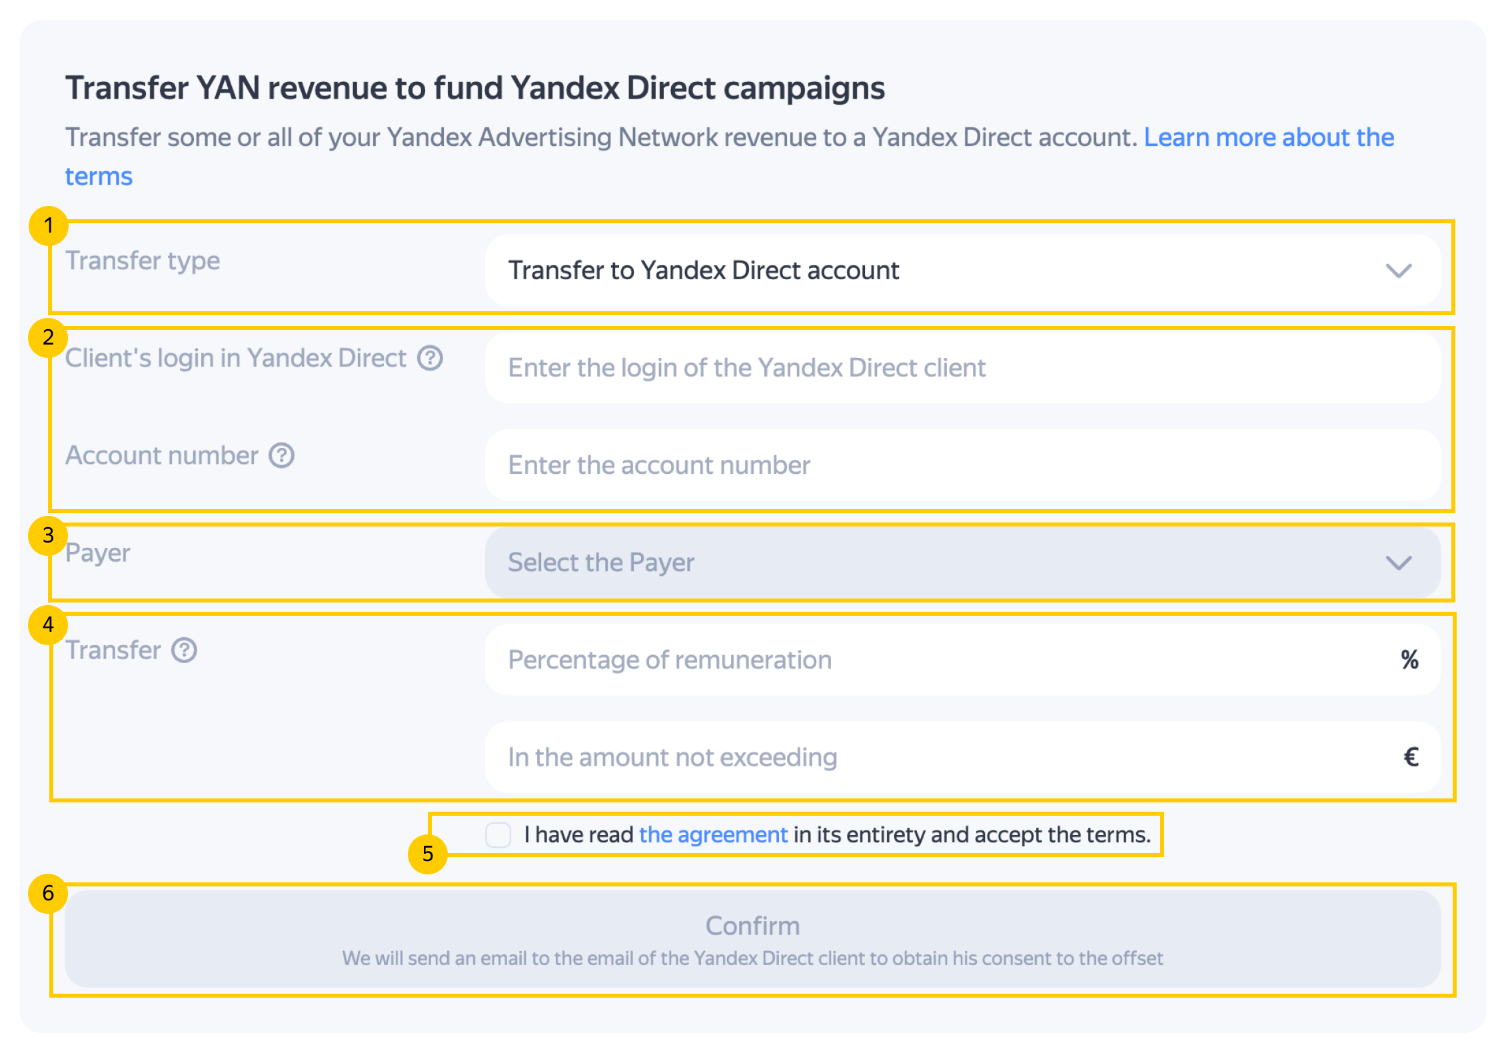Image resolution: width=1506 pixels, height=1055 pixels.
Task: Click the chevron arrow in Transfer type field
Action: coord(1398,271)
